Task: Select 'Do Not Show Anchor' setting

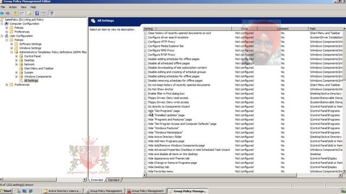Action: (161, 89)
